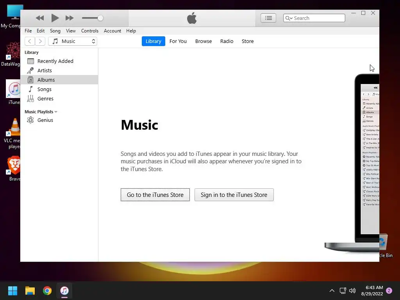This screenshot has height=300, width=400.
Task: Select Albums in the sidebar
Action: tap(59, 80)
